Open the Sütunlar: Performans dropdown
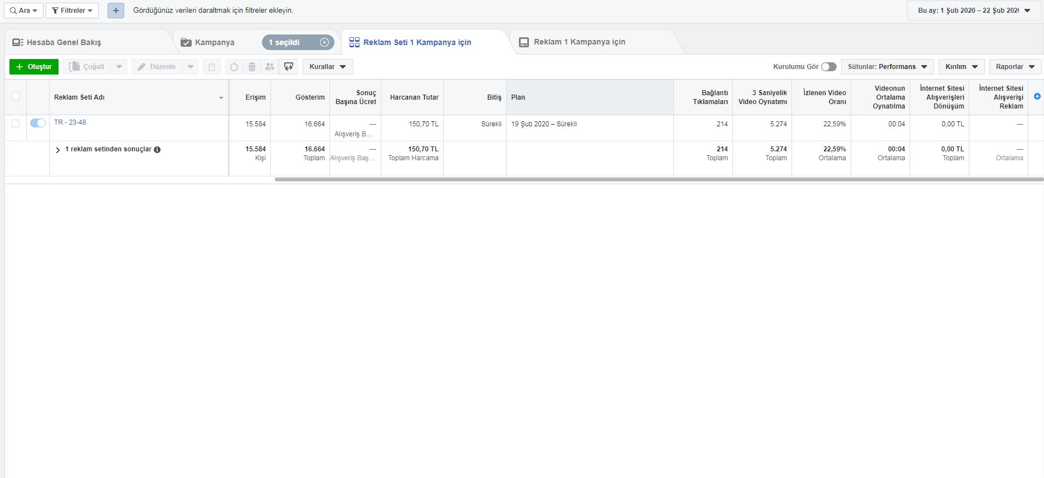 tap(888, 67)
